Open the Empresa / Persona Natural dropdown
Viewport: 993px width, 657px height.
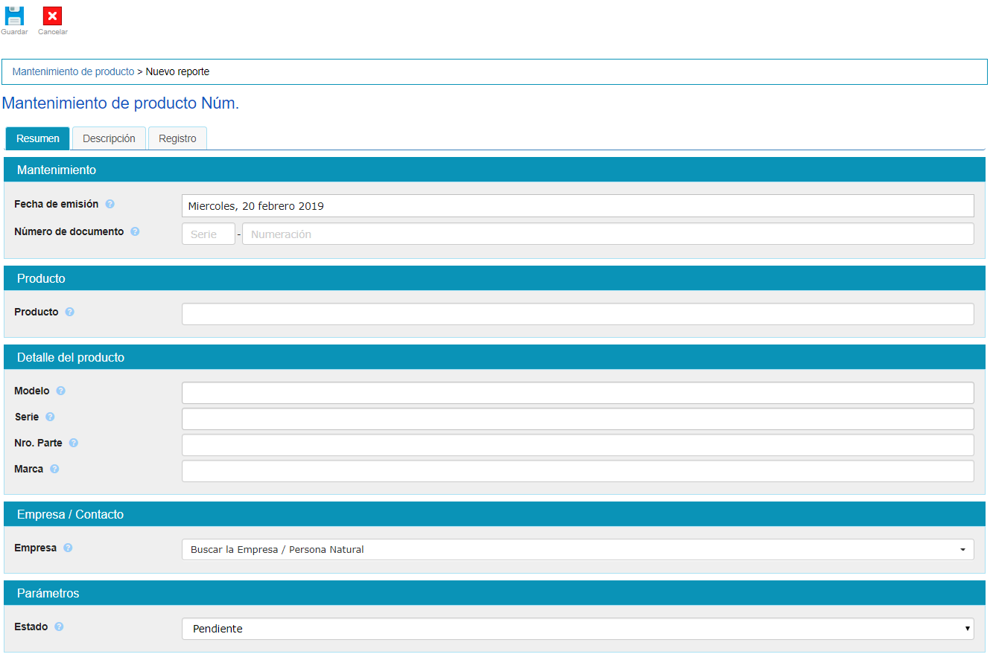pos(577,550)
